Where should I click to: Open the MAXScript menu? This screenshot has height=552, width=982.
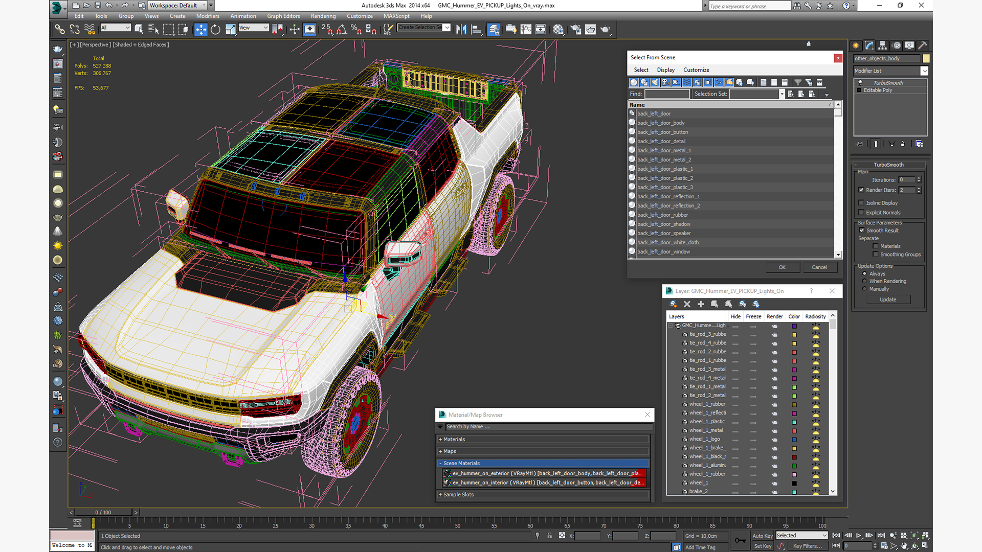point(396,16)
